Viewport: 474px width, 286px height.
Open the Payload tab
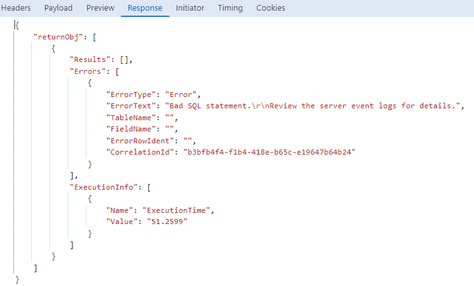(x=58, y=8)
